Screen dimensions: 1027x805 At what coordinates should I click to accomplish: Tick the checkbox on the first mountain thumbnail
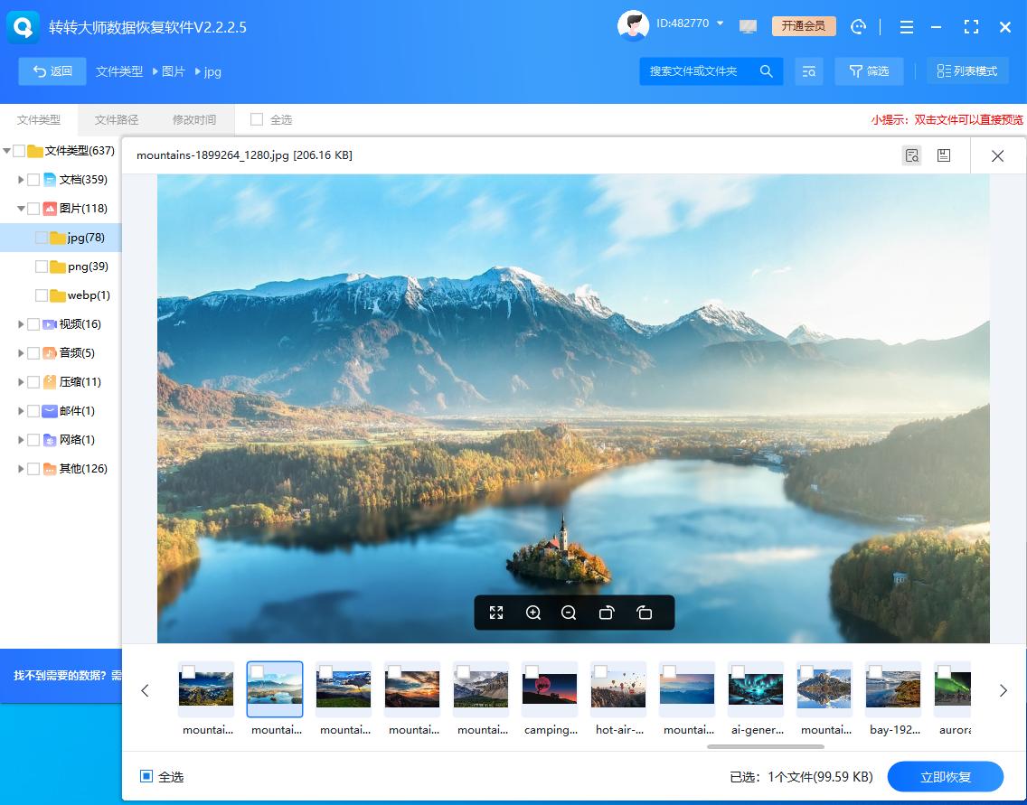(x=189, y=671)
